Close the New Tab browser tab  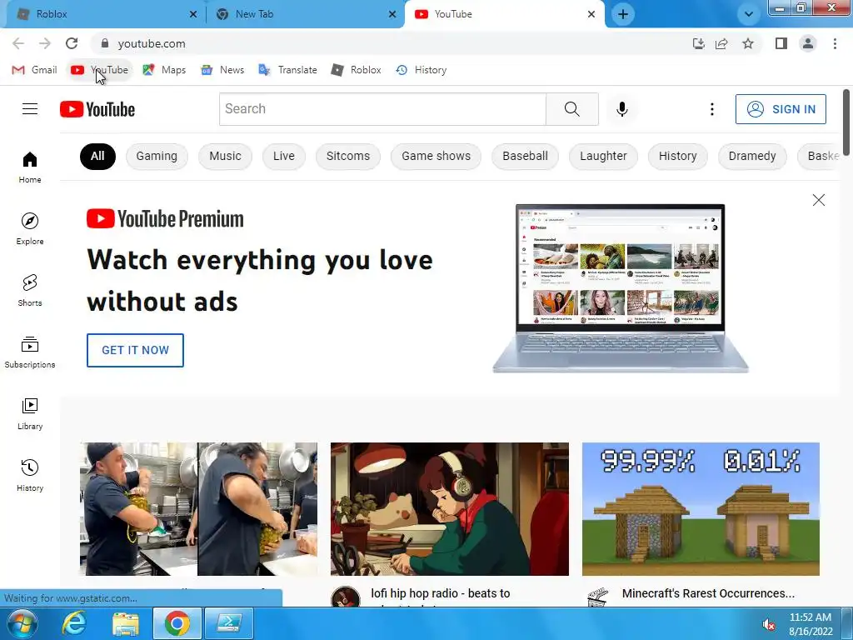point(392,14)
